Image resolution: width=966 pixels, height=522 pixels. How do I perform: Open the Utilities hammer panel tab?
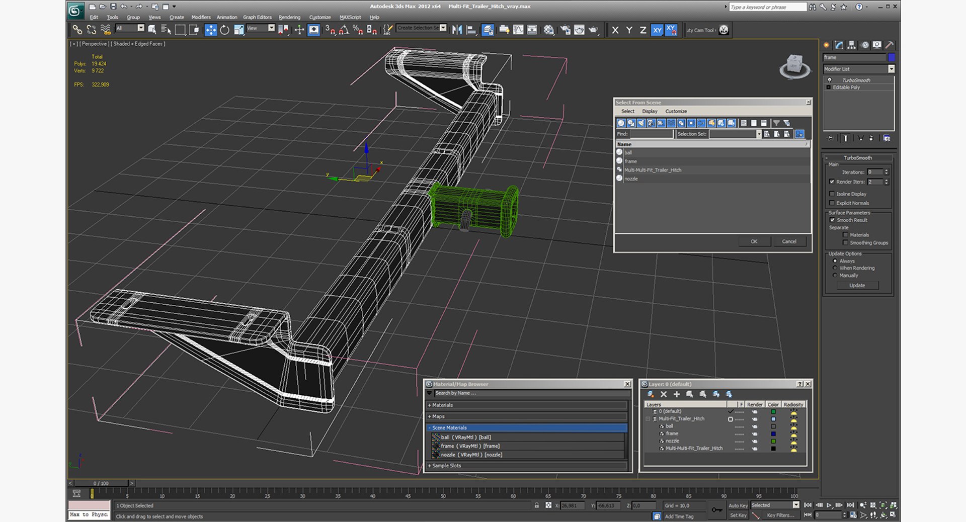tap(889, 45)
